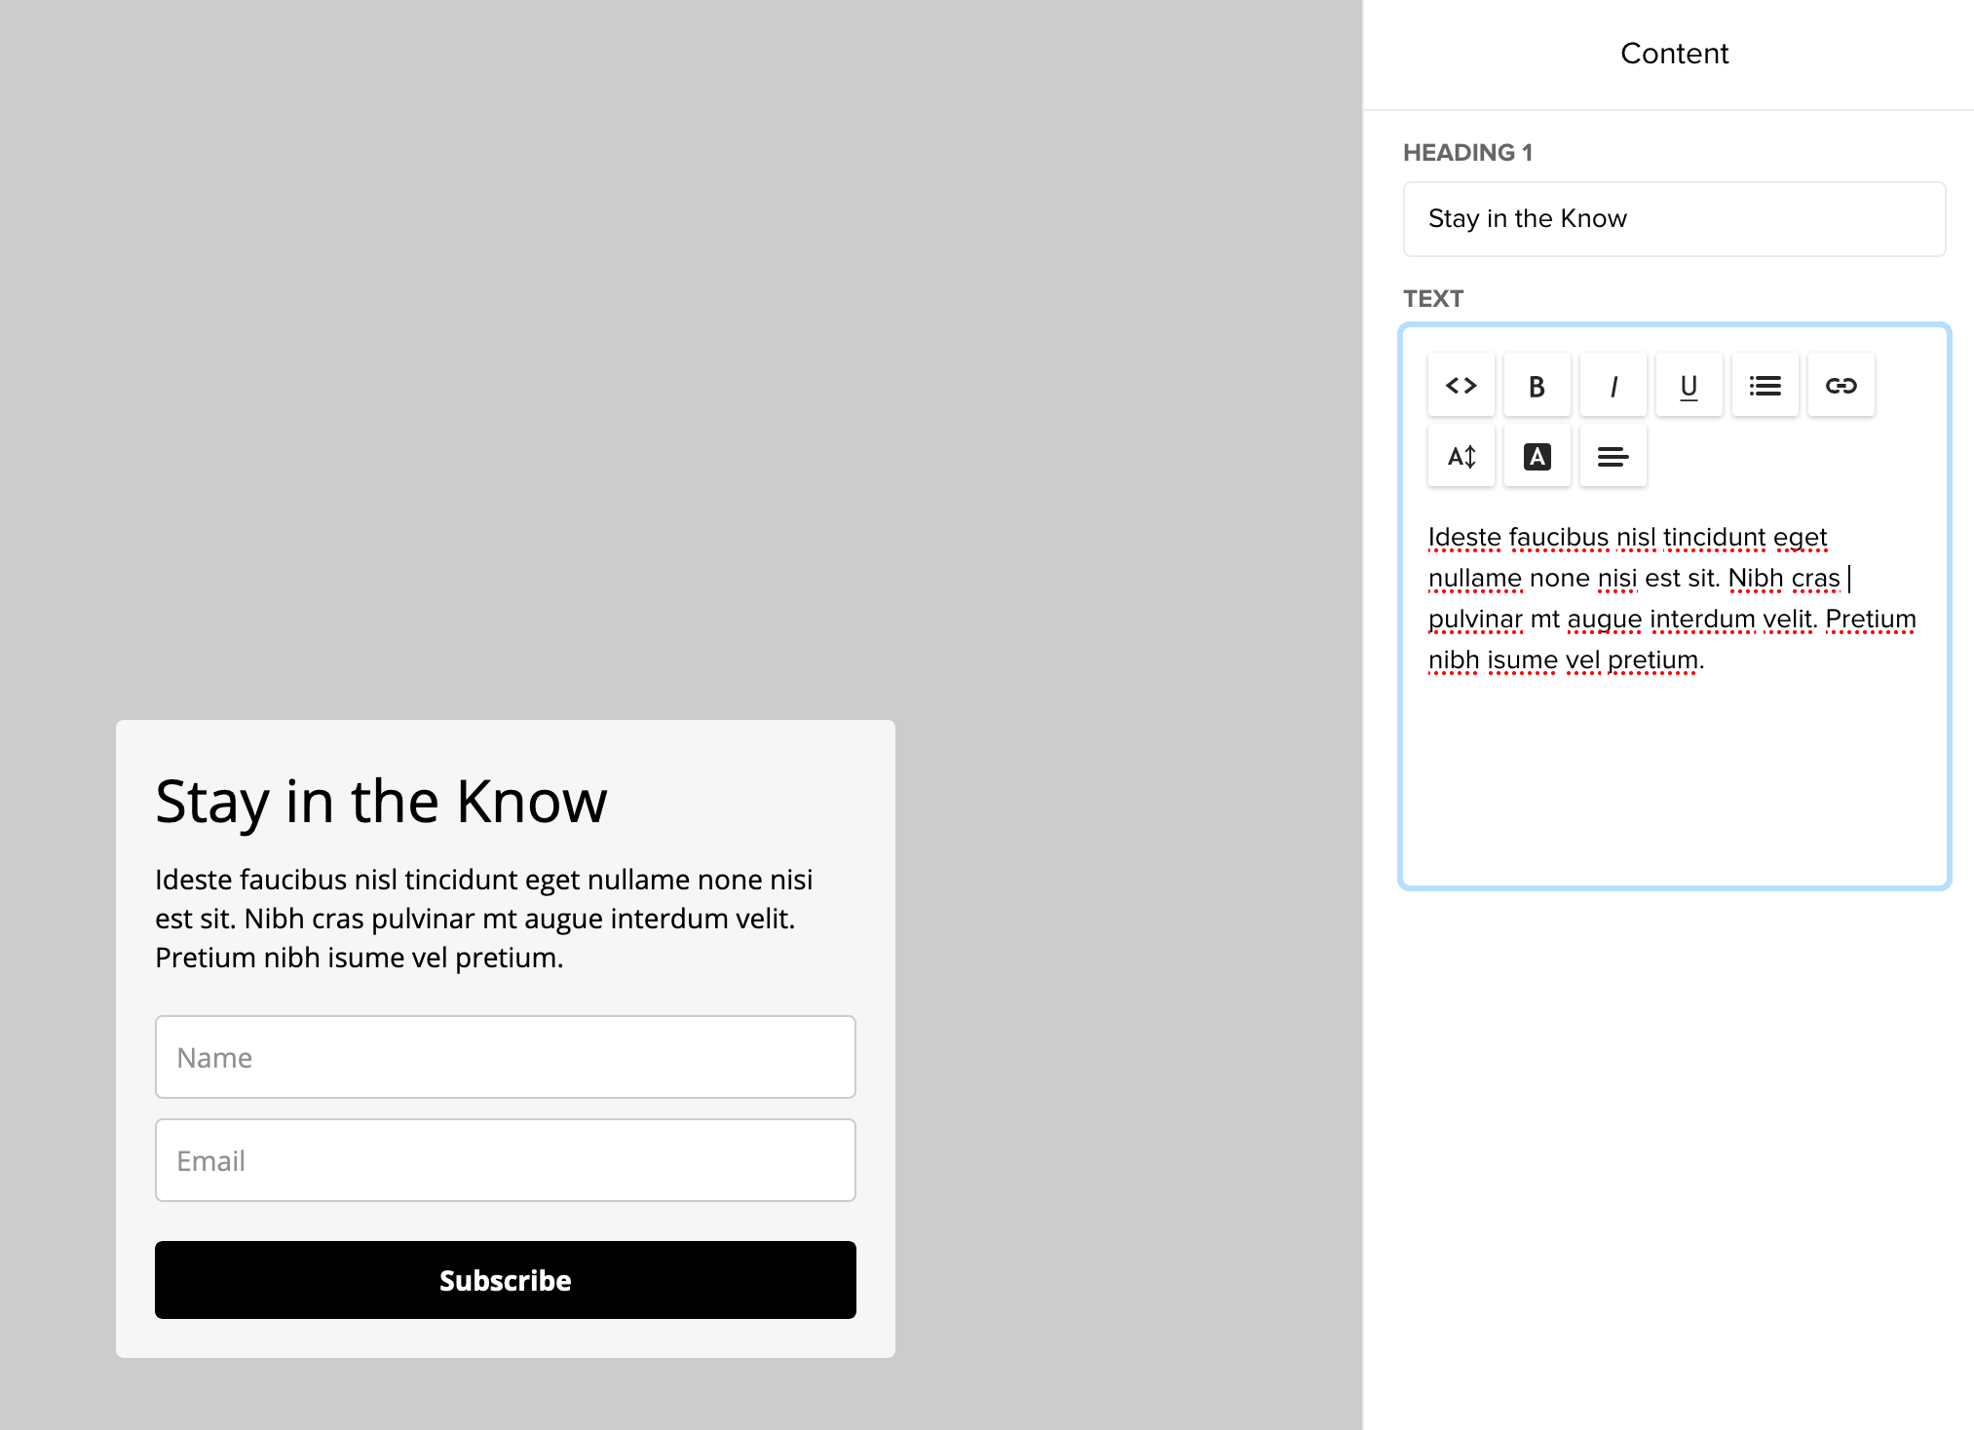Insert a bulleted list
1974x1430 pixels.
click(1765, 385)
